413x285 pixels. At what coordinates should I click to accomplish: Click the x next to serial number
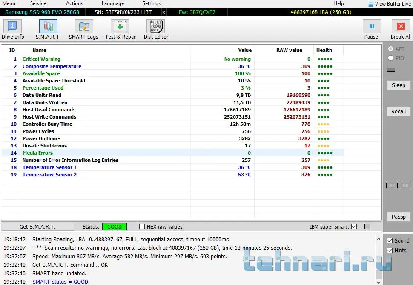163,12
